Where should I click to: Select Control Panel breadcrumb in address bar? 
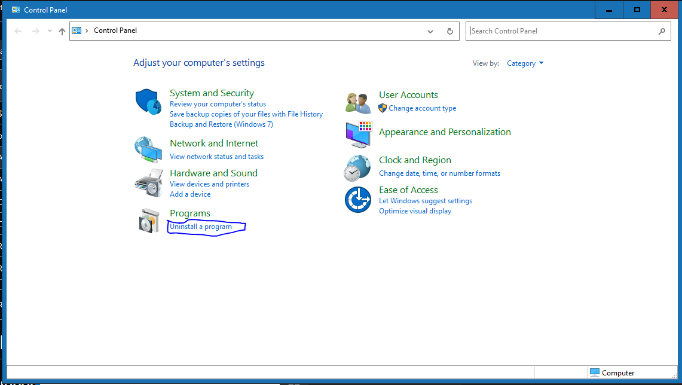click(115, 30)
